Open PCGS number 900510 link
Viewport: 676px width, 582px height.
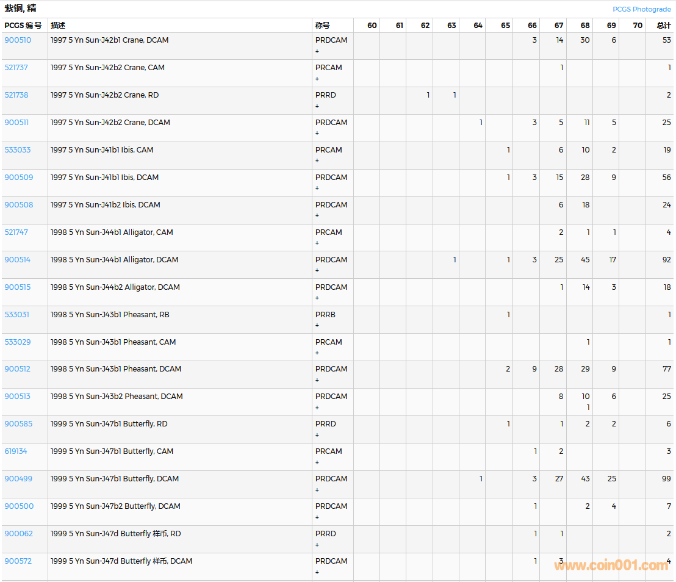tap(18, 40)
